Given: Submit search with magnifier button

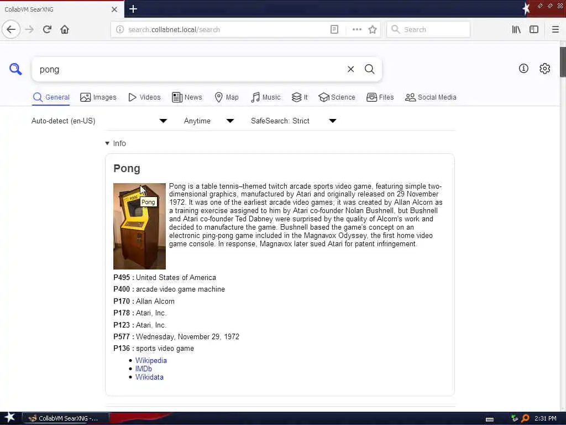Looking at the screenshot, I should point(369,69).
